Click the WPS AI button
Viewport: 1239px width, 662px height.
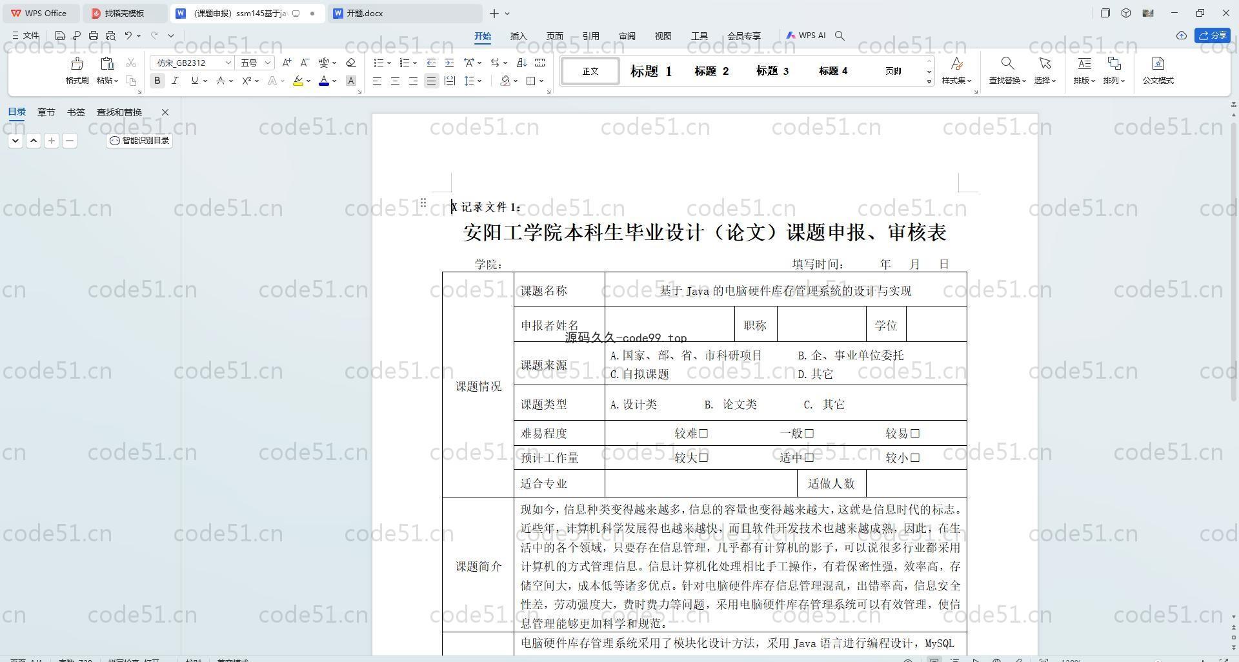tap(806, 35)
